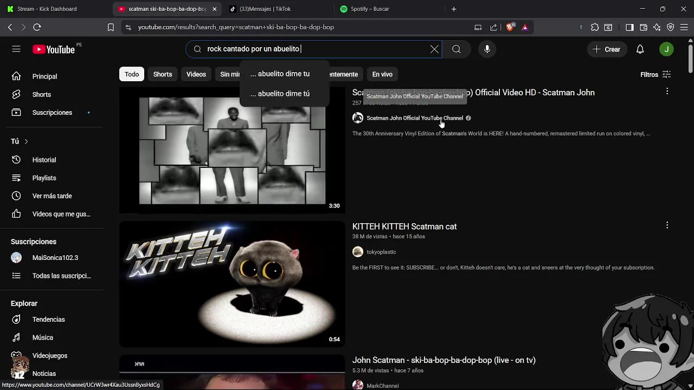This screenshot has height=390, width=694.
Task: Open options menu for KITTEH KITTEH video
Action: pos(667,225)
